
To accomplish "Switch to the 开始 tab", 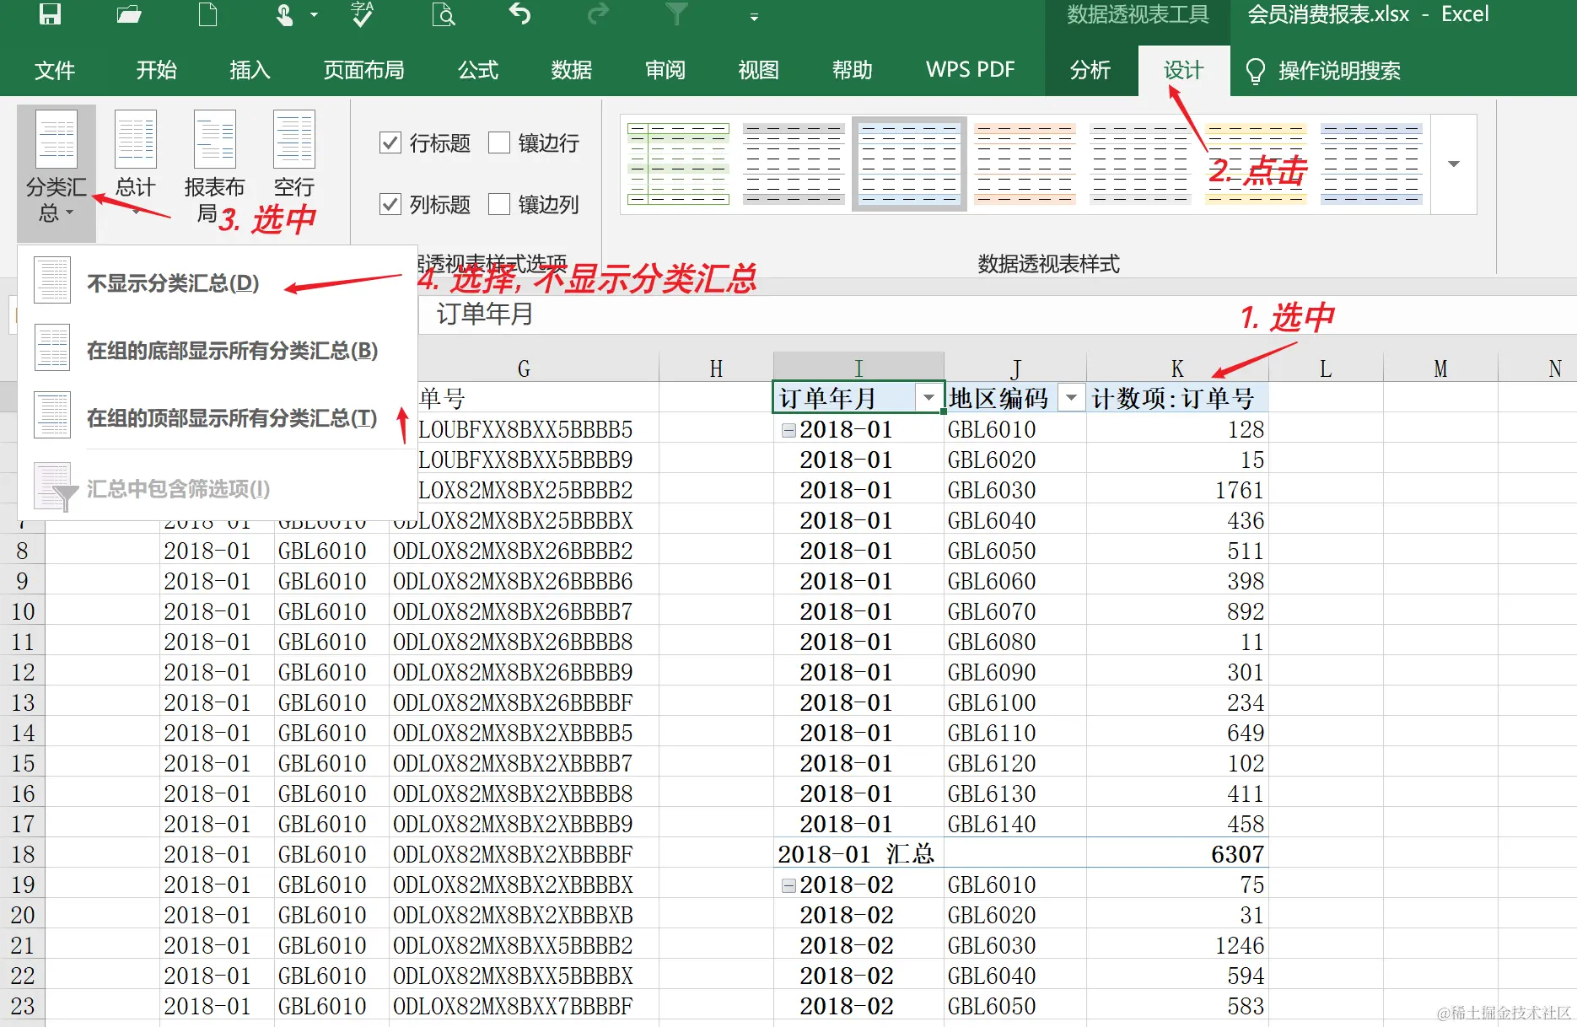I will coord(157,71).
